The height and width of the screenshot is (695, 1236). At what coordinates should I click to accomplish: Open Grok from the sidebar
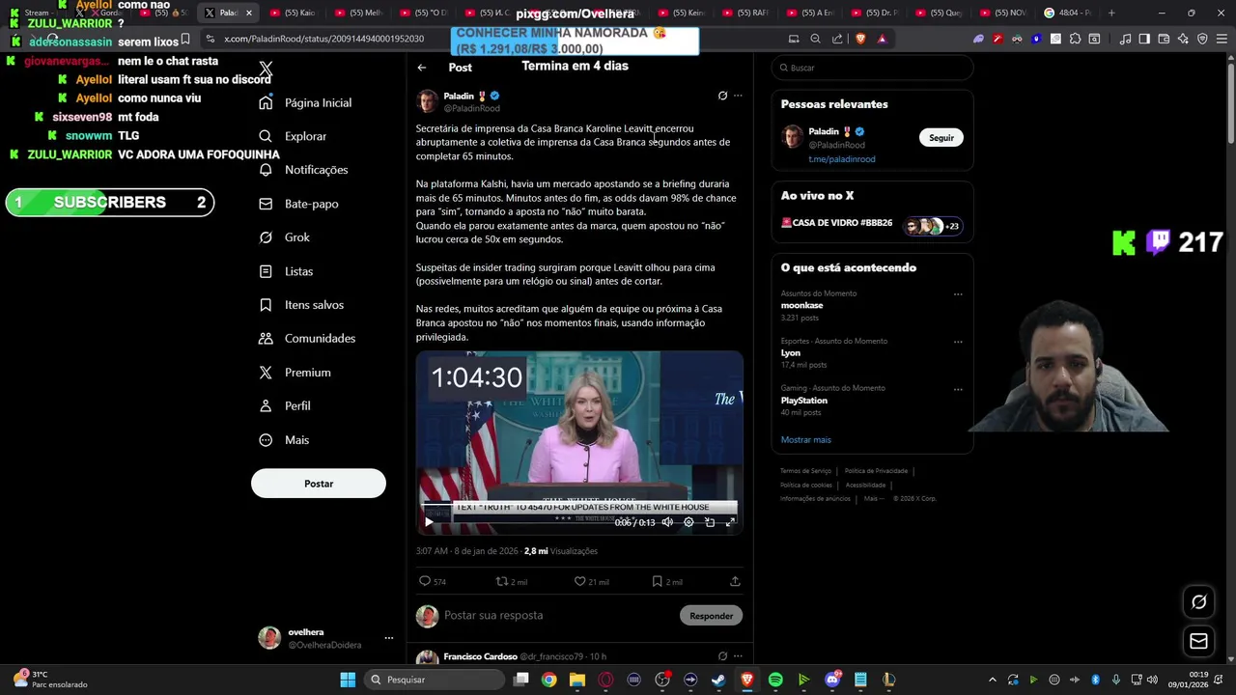[x=285, y=237]
